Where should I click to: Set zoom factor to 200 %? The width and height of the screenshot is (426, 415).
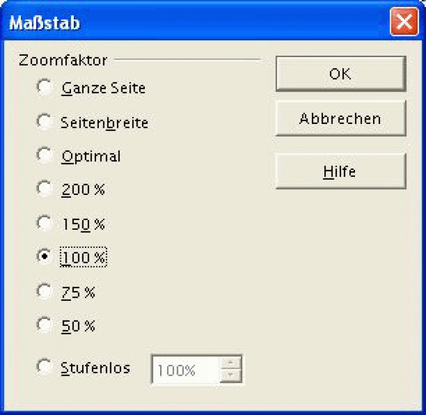[44, 189]
